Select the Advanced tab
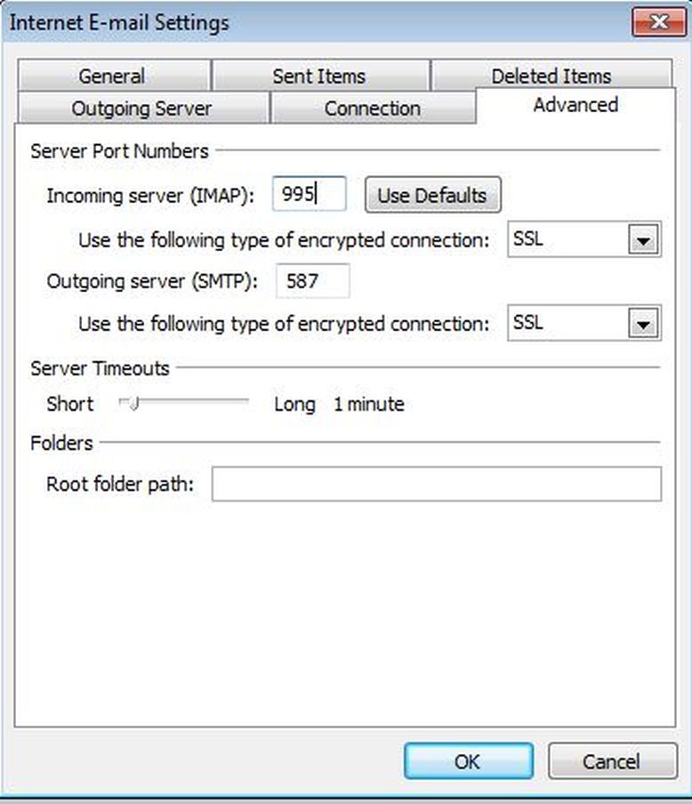 coord(575,105)
